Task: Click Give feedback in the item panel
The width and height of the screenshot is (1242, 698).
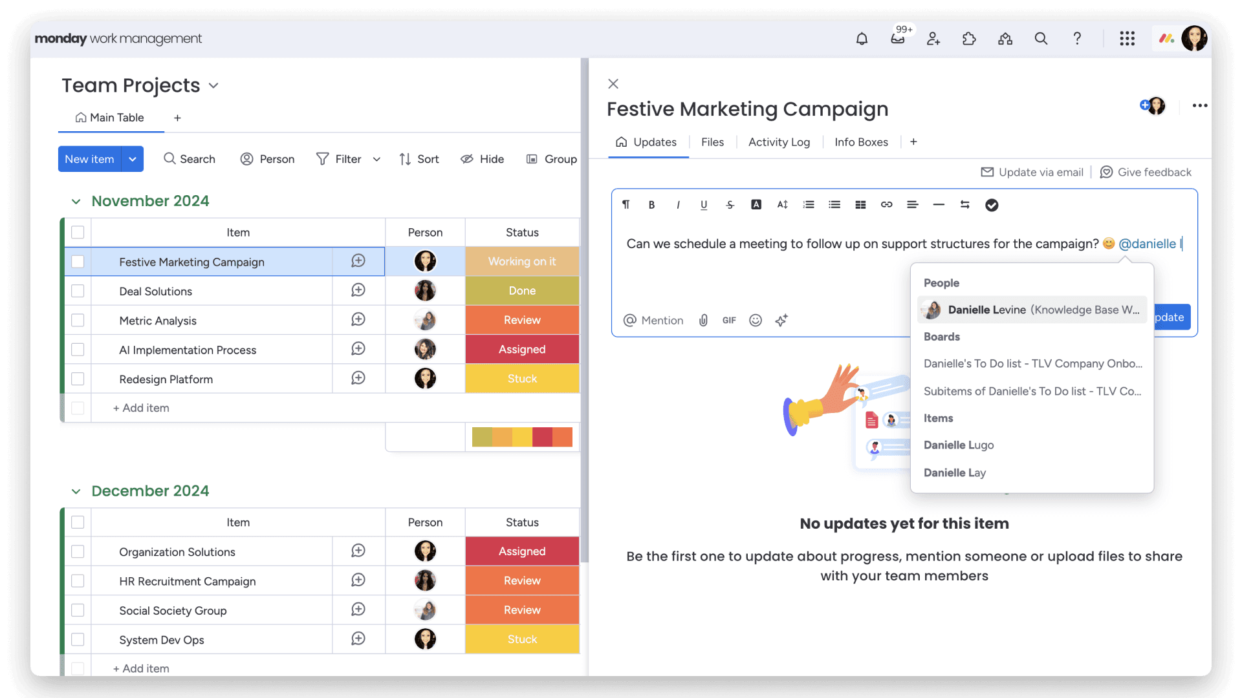Action: pyautogui.click(x=1154, y=172)
